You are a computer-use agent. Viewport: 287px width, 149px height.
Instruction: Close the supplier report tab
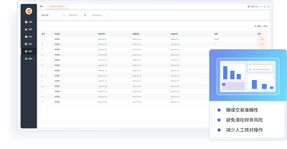(x=66, y=6)
